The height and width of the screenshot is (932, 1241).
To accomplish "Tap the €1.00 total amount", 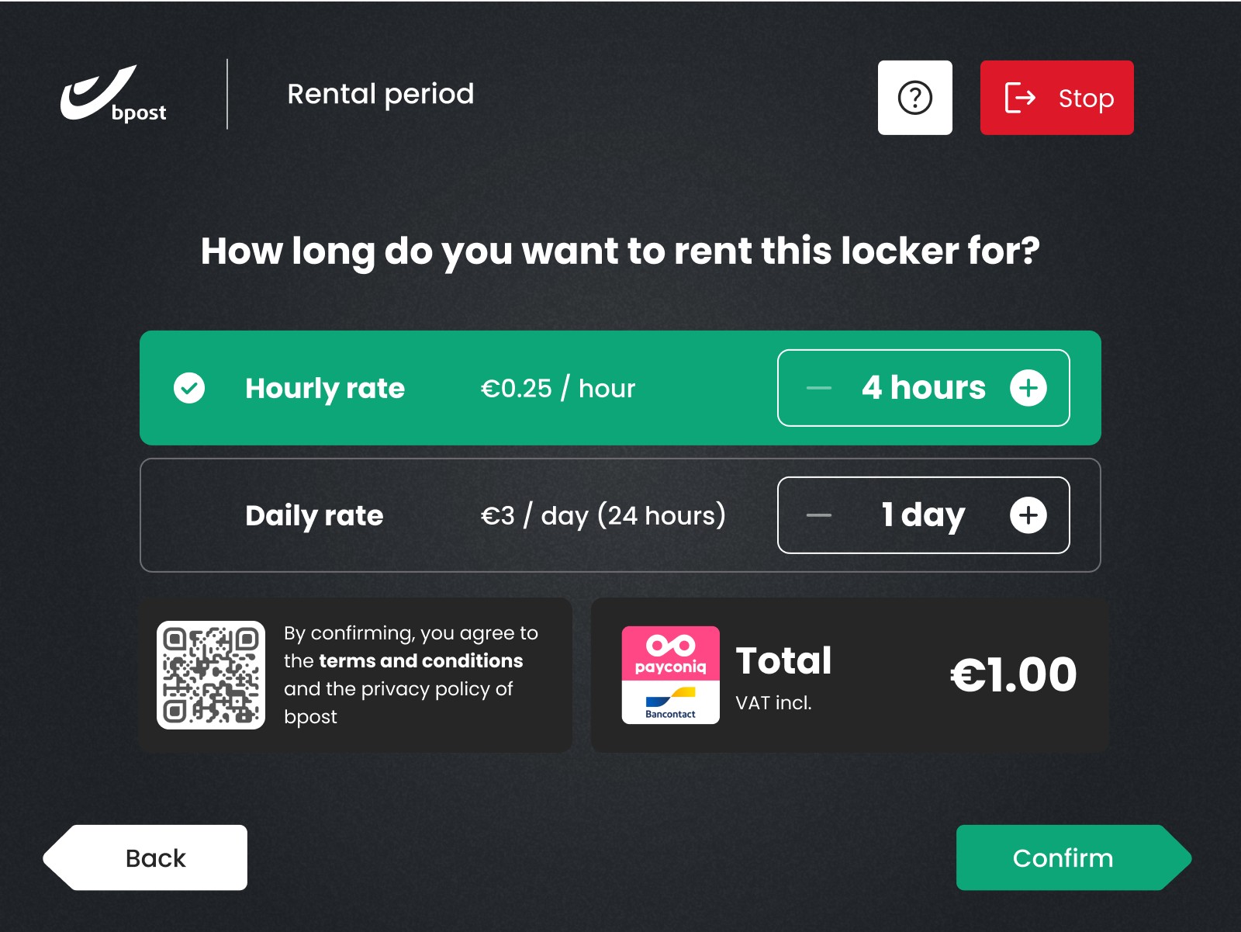I will 1013,674.
